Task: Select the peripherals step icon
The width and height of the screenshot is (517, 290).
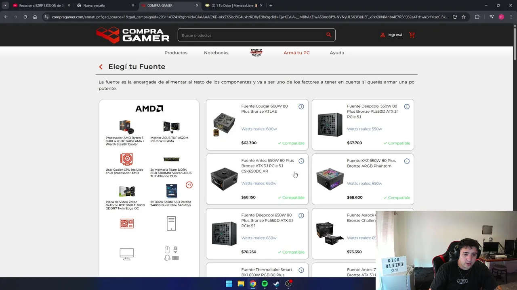Action: [171, 254]
